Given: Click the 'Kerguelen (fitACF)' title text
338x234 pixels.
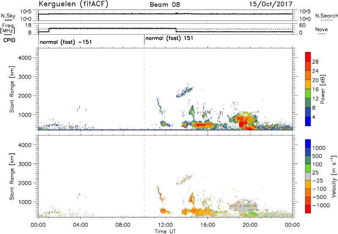Looking at the screenshot, I should [73, 4].
